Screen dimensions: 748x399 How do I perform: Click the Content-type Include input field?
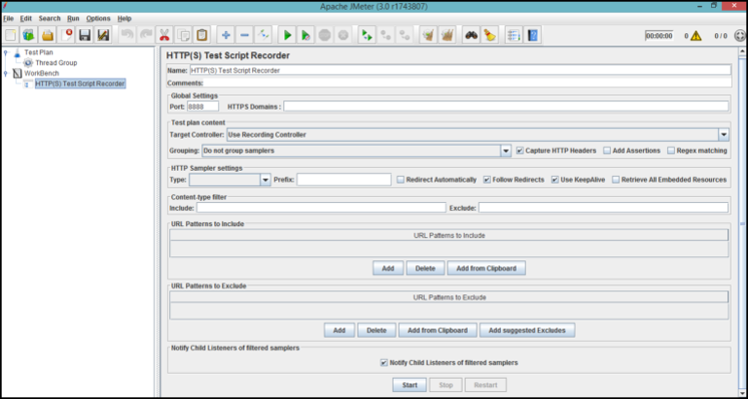coord(322,208)
